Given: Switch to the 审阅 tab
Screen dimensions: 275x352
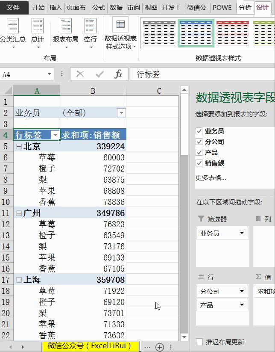Looking at the screenshot, I should [134, 7].
